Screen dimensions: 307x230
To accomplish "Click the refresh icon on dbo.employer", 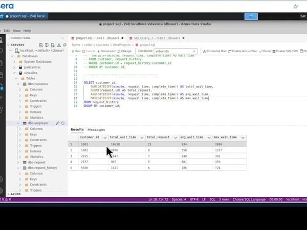I will (63, 123).
